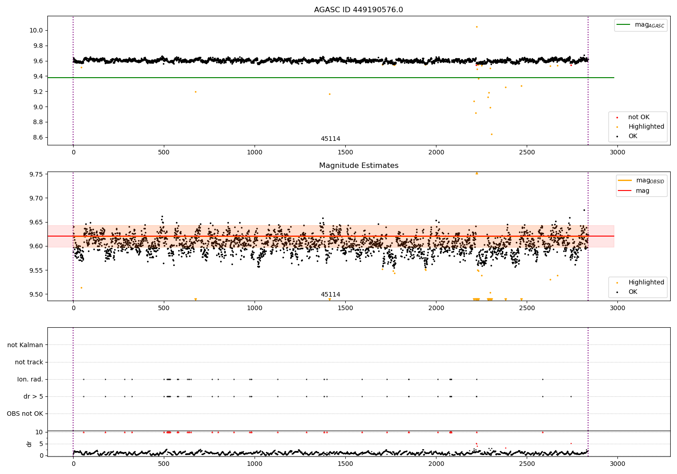Click the '9.50' y-tick of middle plot
The height and width of the screenshot is (474, 677).
(x=36, y=294)
